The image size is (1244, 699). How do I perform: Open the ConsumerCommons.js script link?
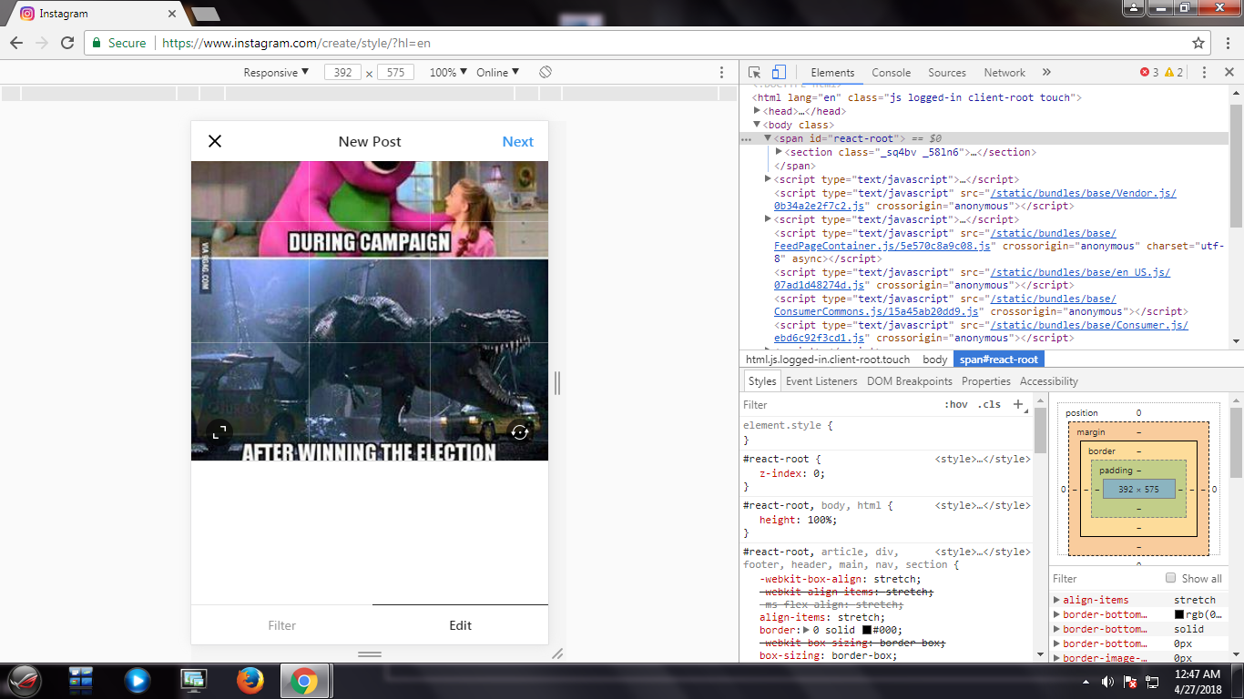point(945,305)
